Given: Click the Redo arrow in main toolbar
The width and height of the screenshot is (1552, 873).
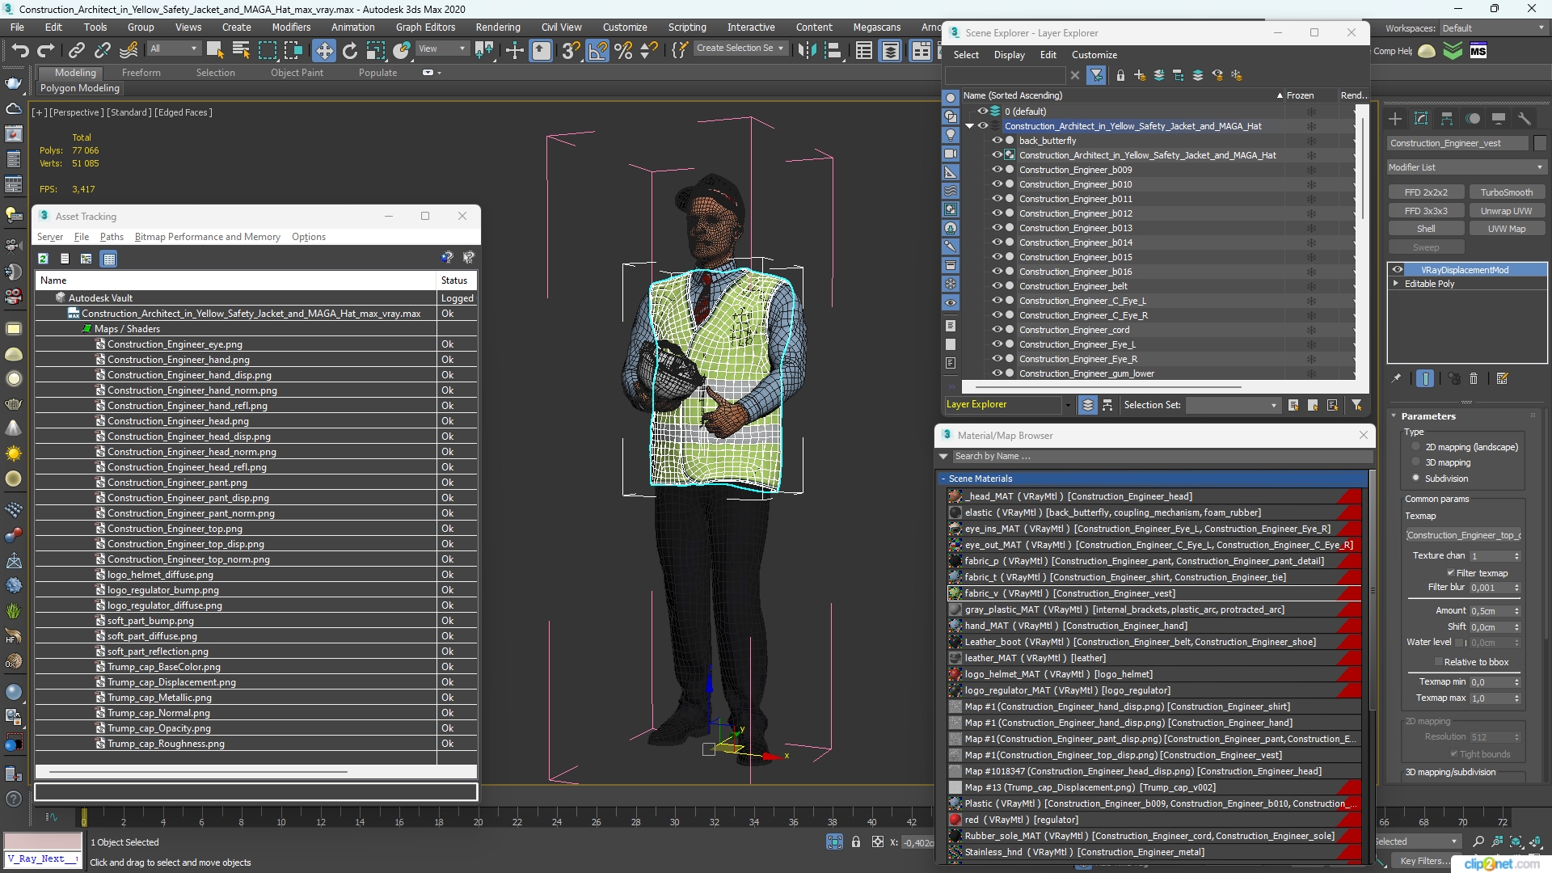Looking at the screenshot, I should point(46,50).
